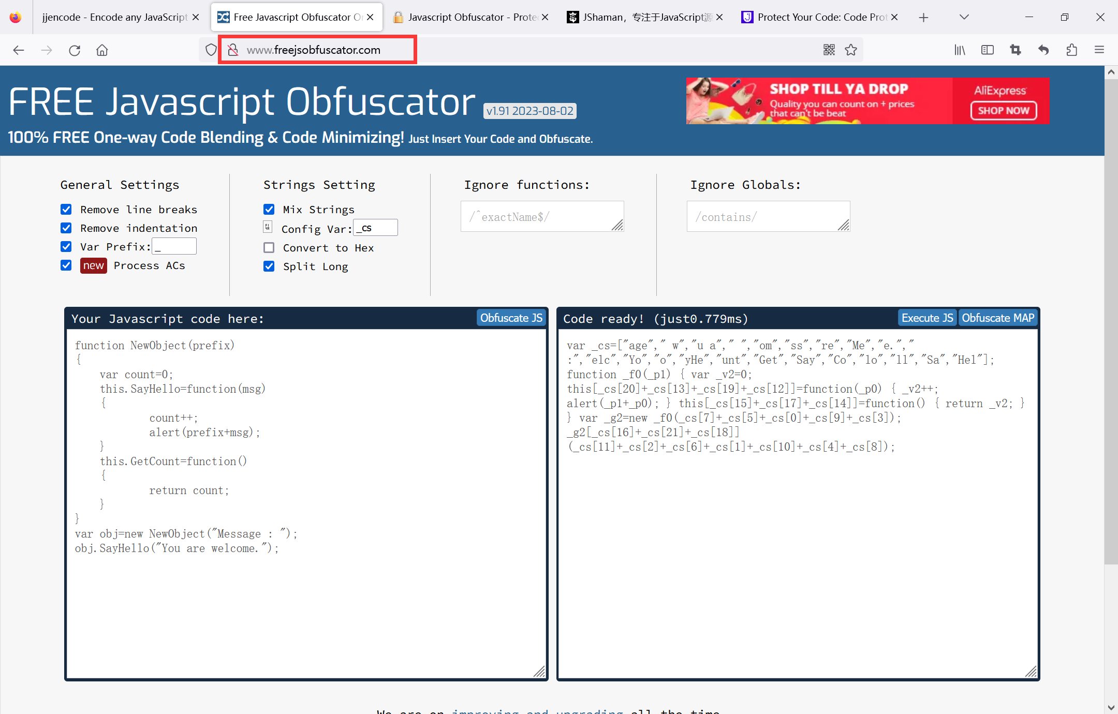Expand the list all tabs chevron

964,17
